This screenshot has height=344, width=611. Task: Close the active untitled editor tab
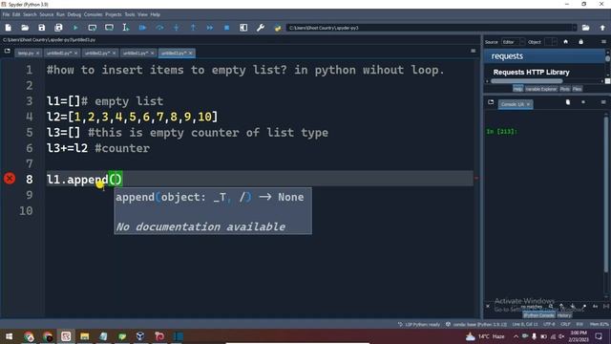(191, 54)
